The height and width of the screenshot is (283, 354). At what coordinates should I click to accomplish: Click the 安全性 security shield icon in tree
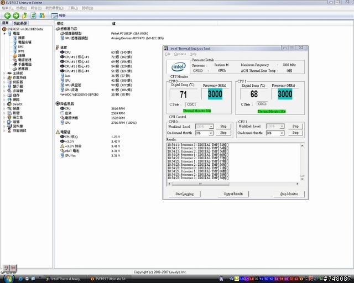coord(9,117)
